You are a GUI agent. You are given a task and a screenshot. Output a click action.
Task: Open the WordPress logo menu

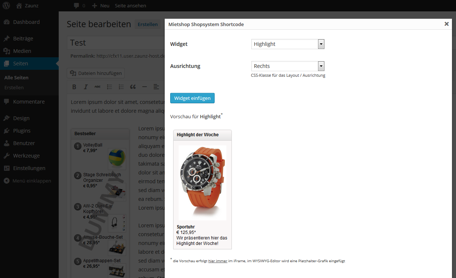coord(7,6)
